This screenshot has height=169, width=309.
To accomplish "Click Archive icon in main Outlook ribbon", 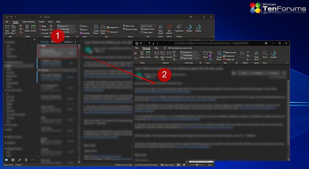I will (x=33, y=28).
